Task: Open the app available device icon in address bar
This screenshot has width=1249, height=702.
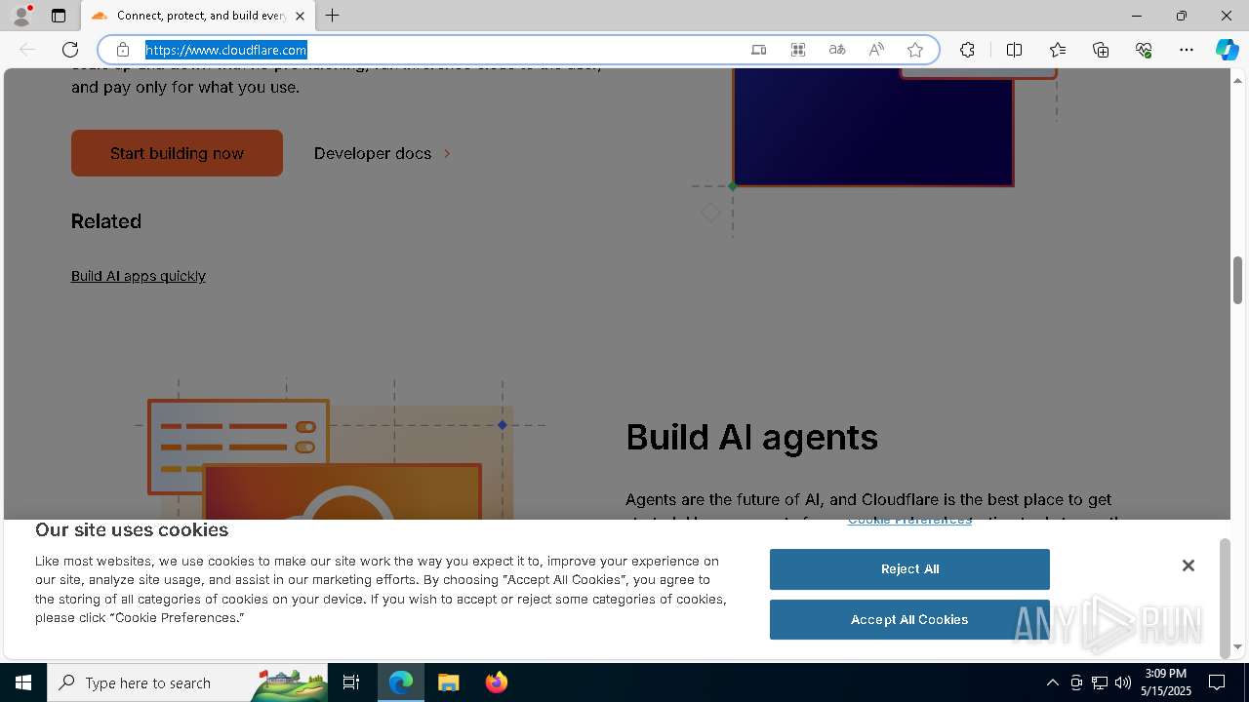Action: [758, 50]
